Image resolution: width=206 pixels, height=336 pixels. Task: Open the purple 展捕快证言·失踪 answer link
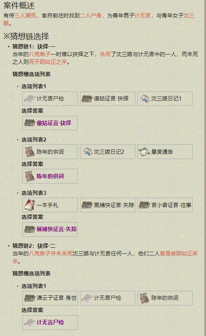click(56, 229)
